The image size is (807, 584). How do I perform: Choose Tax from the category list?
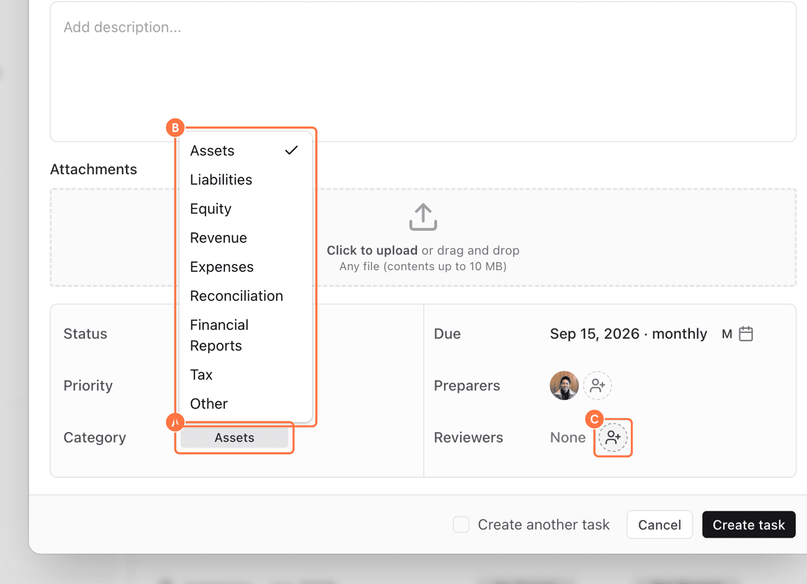point(245,375)
